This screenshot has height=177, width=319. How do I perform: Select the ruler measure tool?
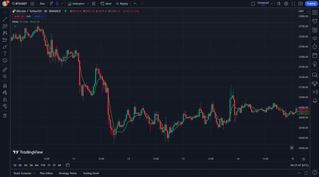[x=5, y=70]
